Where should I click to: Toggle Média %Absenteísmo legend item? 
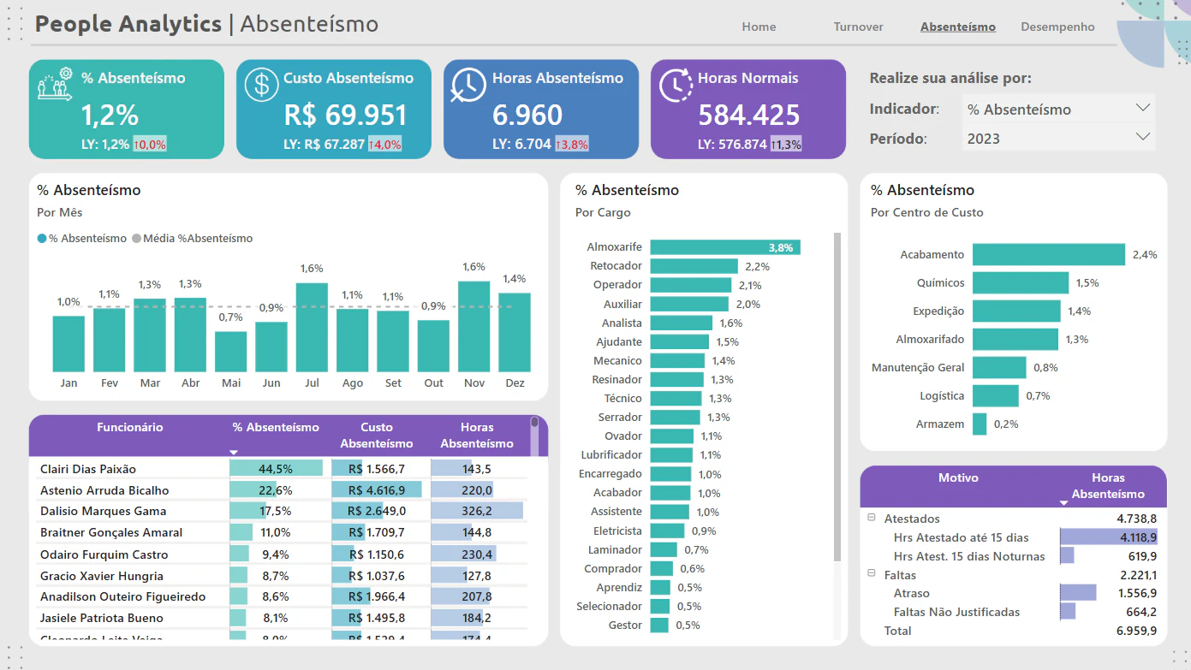click(x=193, y=239)
